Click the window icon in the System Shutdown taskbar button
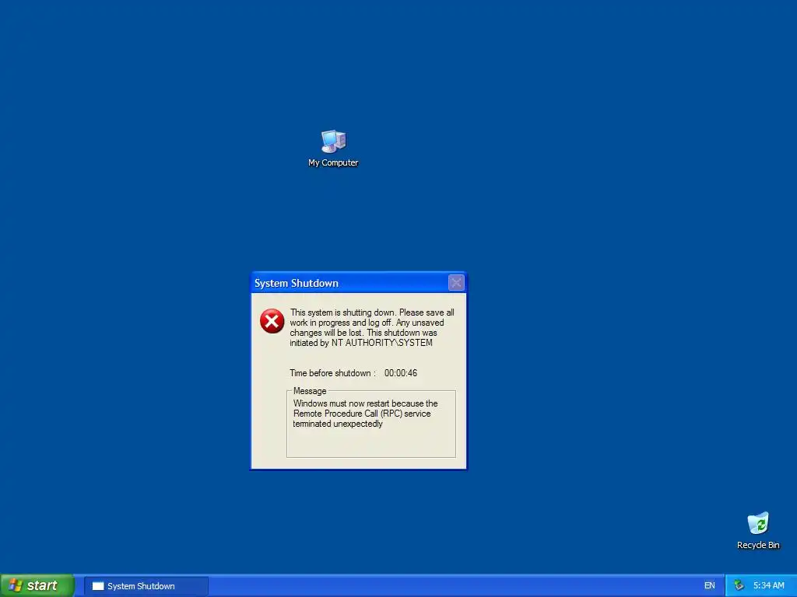The width and height of the screenshot is (797, 597). tap(98, 586)
